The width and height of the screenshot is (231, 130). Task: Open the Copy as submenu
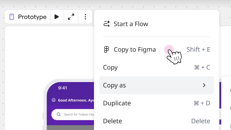coord(156,85)
